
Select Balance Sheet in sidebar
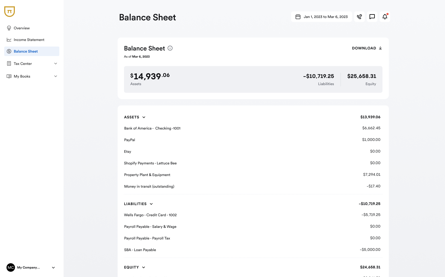coord(26,51)
